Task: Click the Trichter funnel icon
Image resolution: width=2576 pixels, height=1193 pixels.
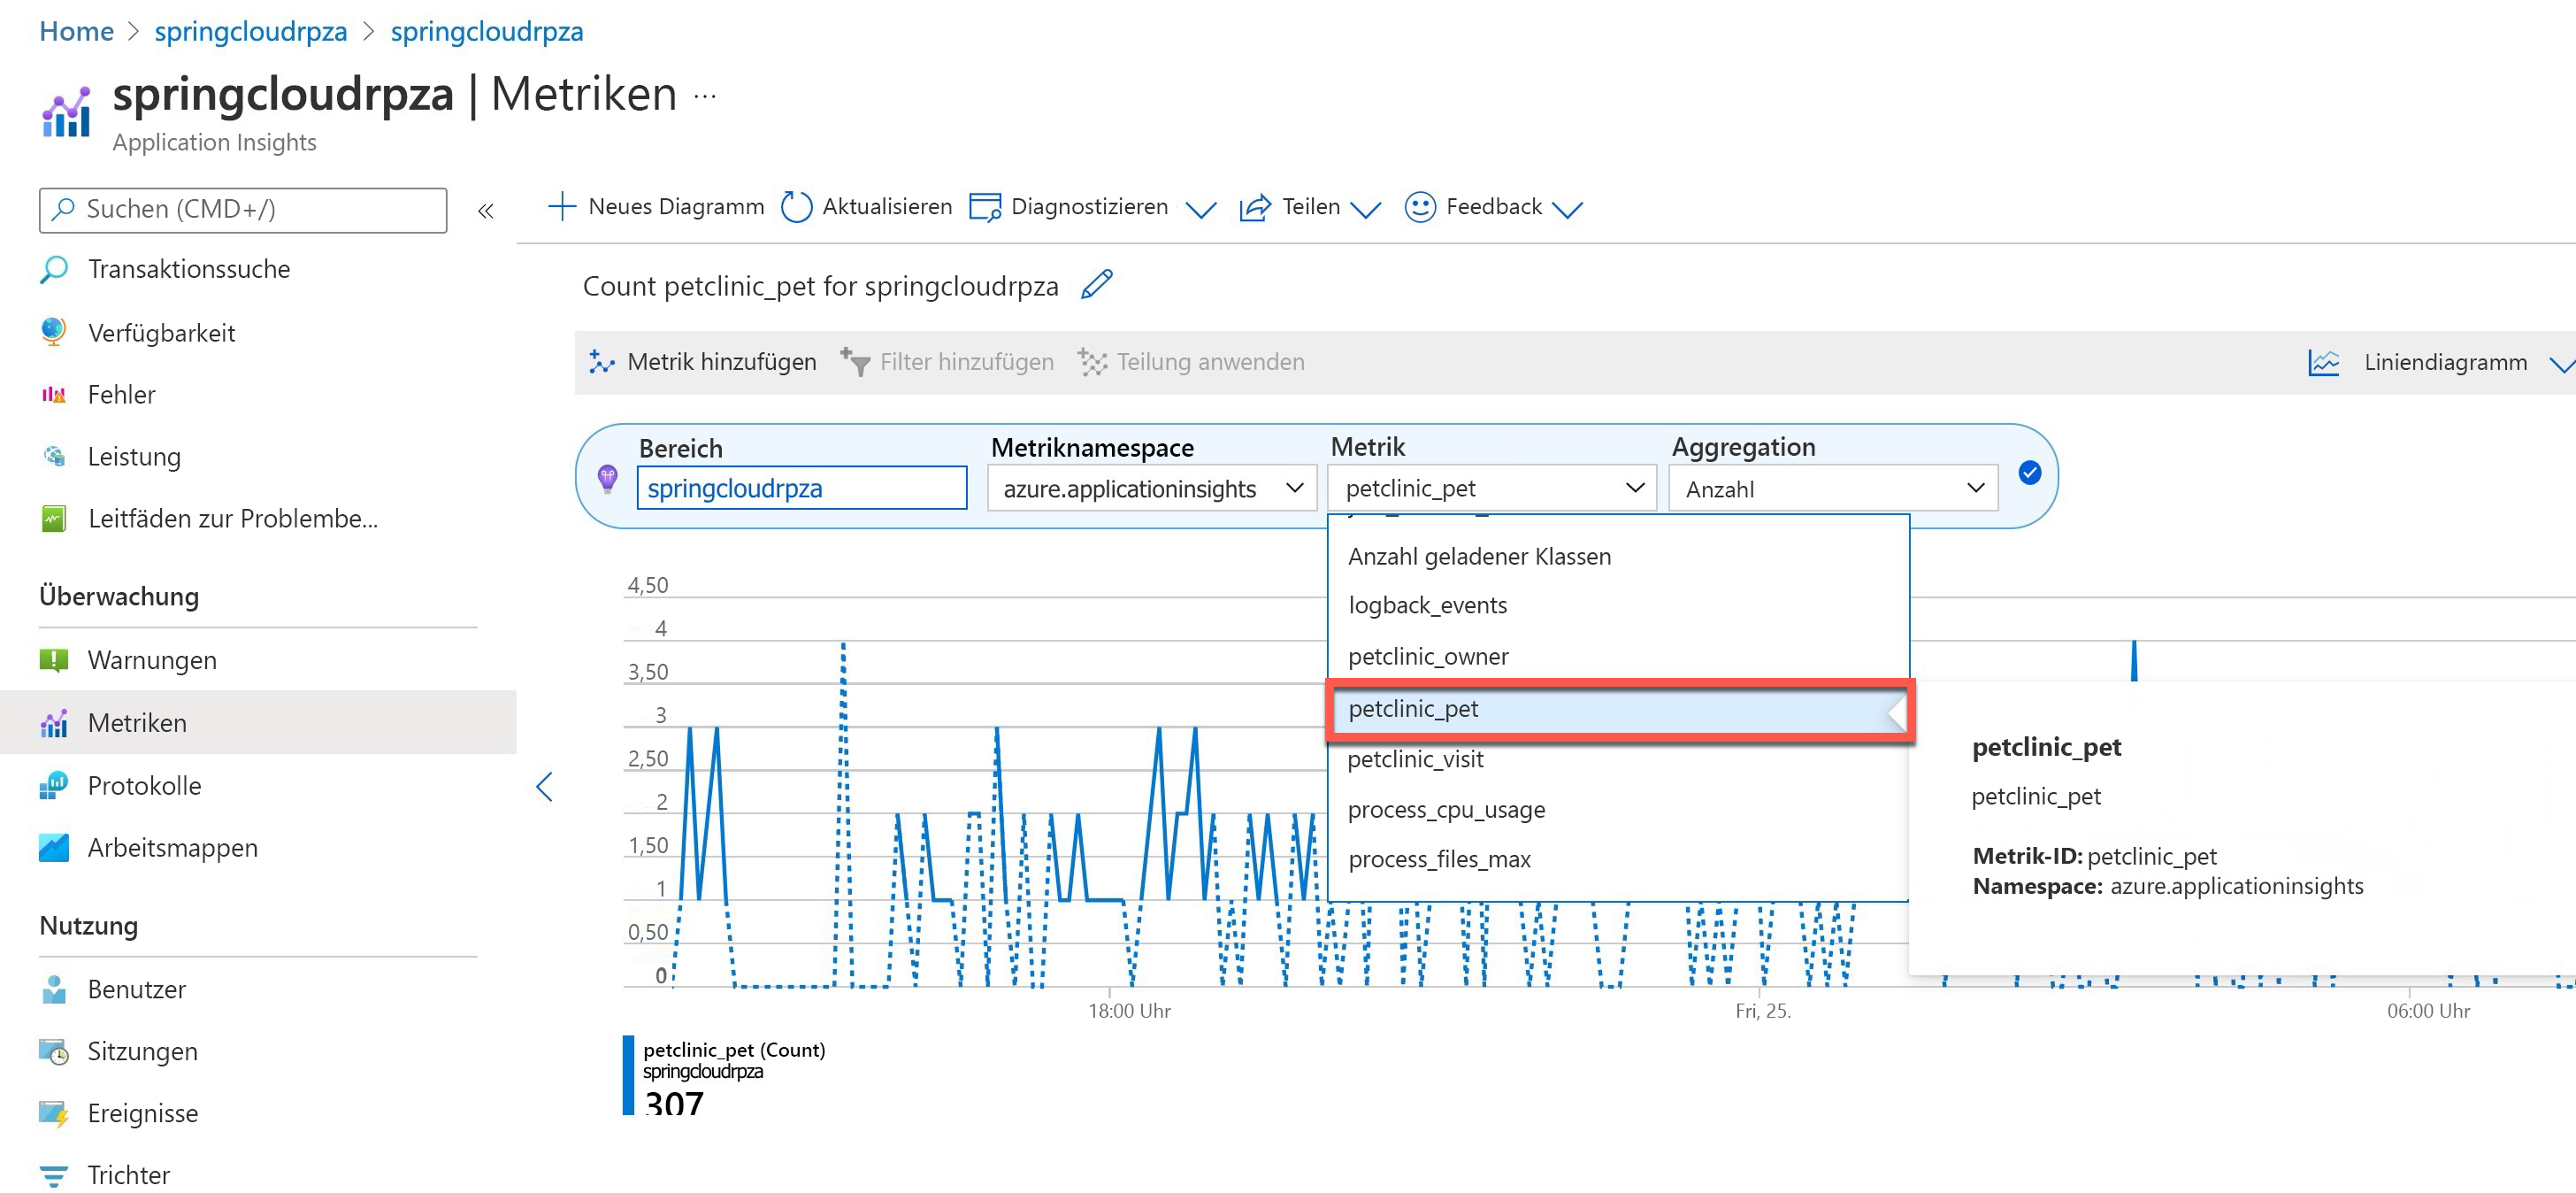Action: (54, 1175)
